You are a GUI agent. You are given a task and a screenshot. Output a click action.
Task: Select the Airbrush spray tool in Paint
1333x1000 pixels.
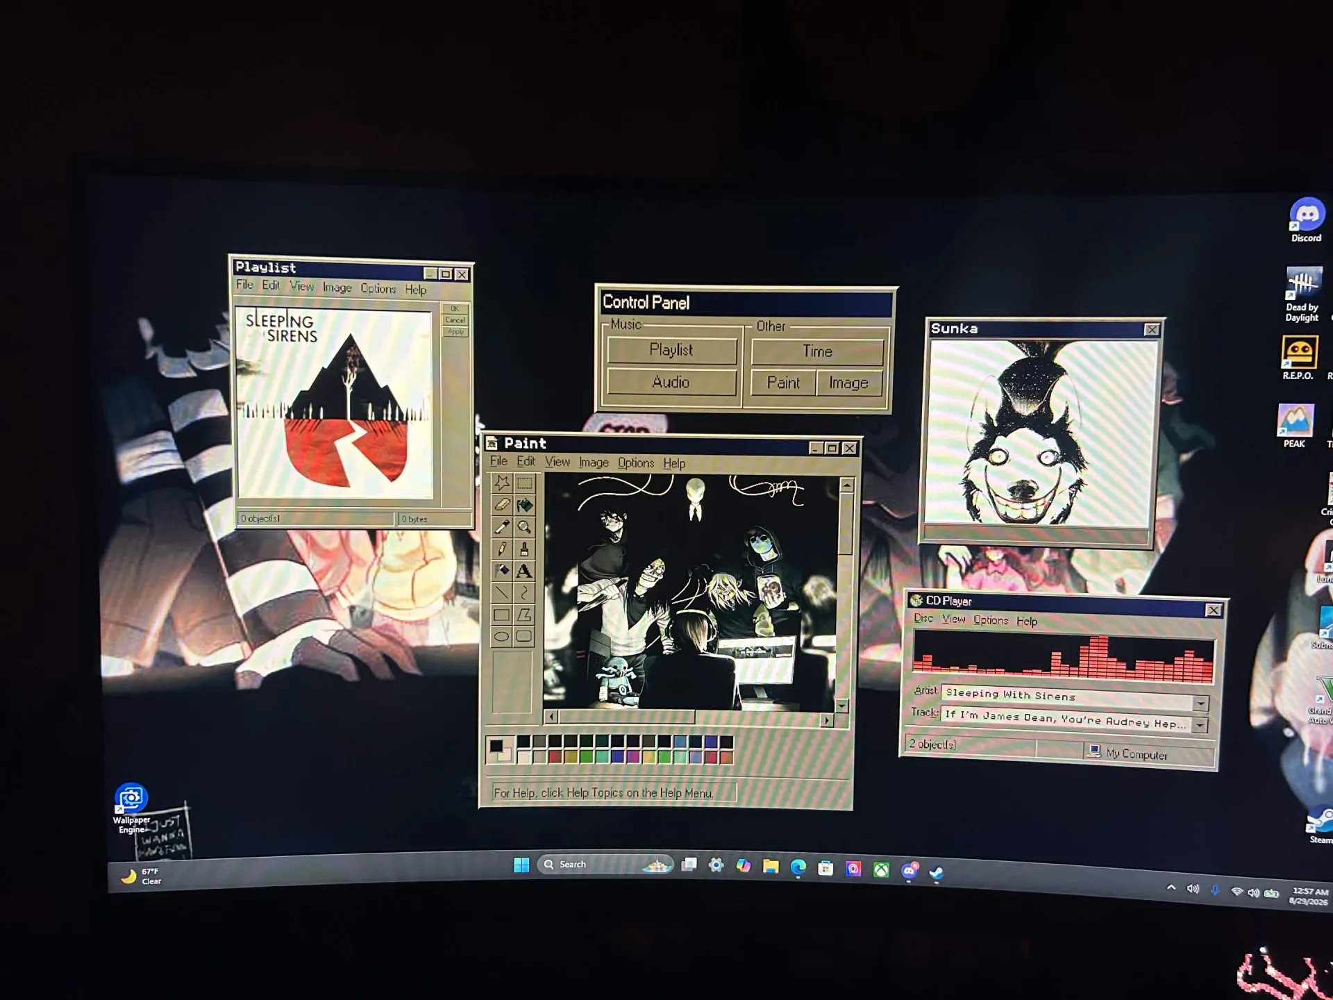click(x=502, y=571)
